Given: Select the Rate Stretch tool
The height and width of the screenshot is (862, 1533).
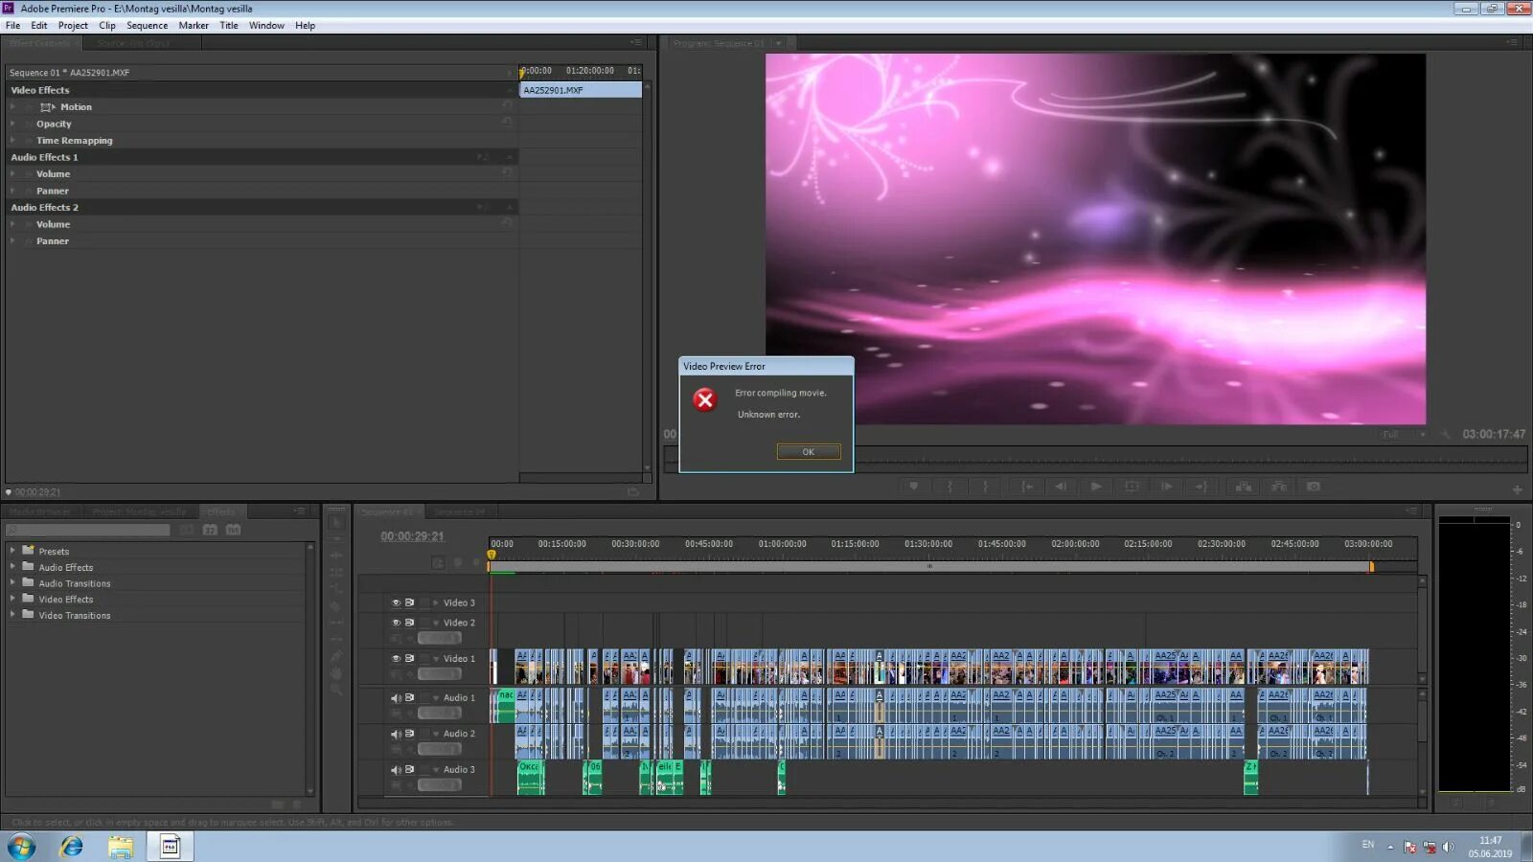Looking at the screenshot, I should click(x=336, y=588).
